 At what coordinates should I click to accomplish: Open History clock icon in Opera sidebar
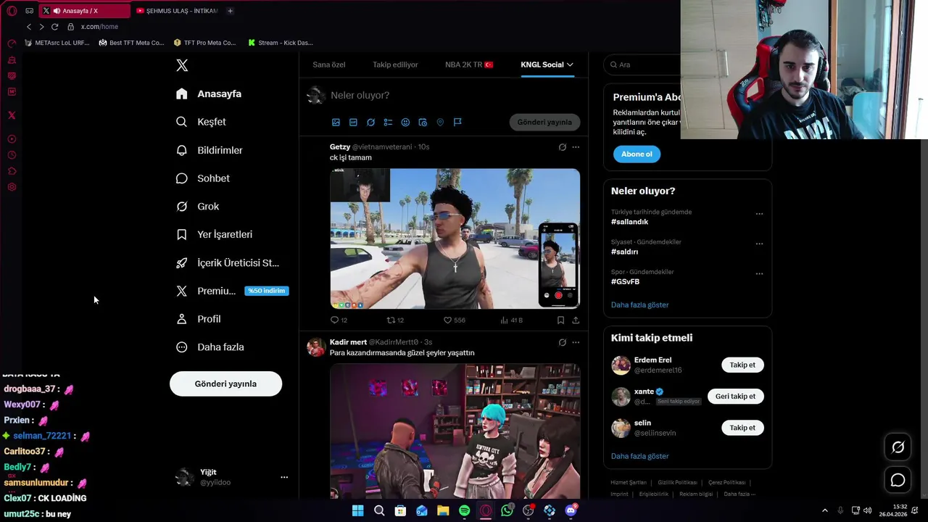click(x=12, y=155)
